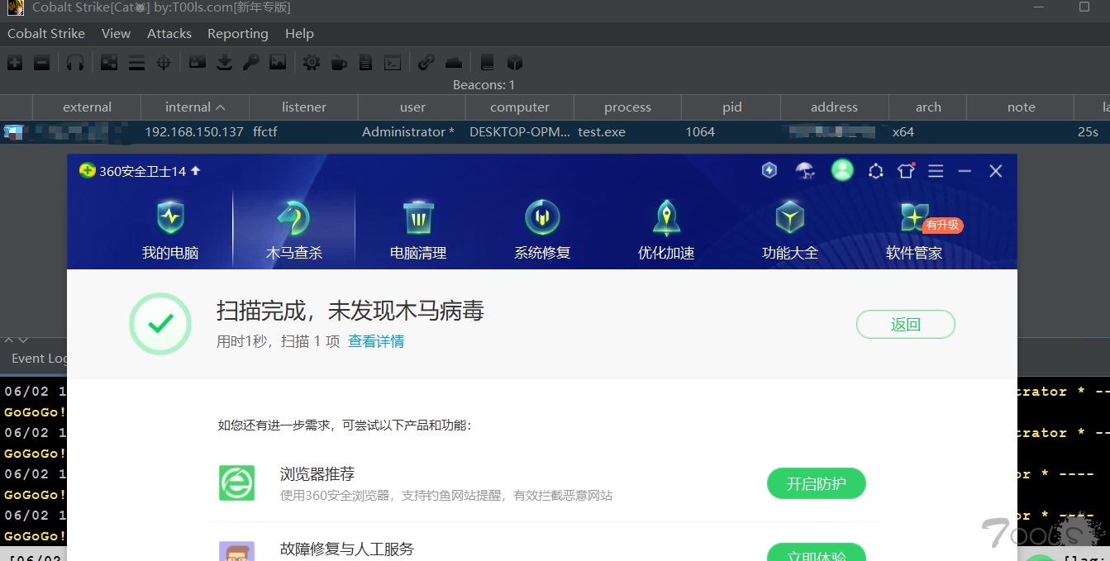Click the 360安全卫士14 title text

tap(142, 171)
